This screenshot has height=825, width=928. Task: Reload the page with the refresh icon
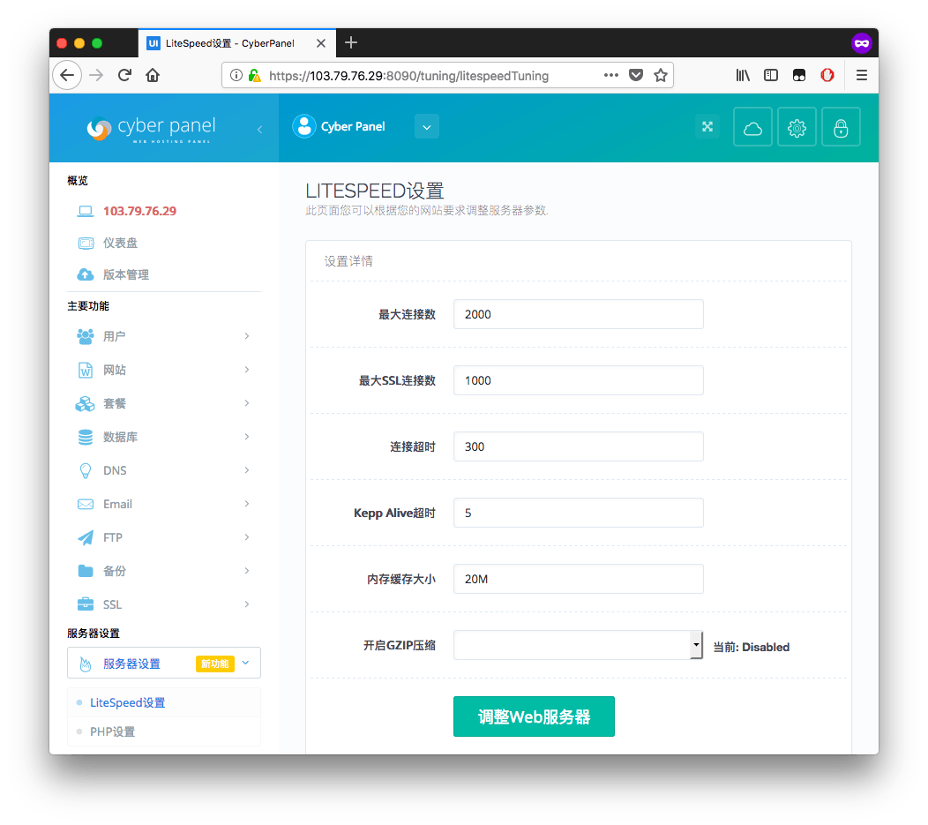coord(124,75)
